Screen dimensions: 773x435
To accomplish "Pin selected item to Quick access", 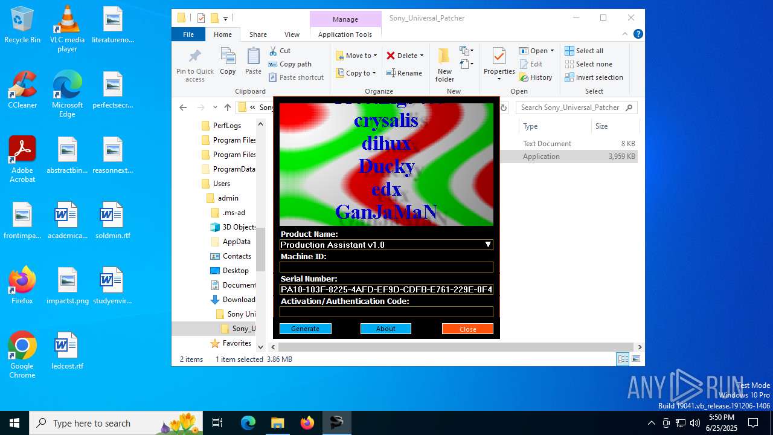I will click(x=195, y=66).
